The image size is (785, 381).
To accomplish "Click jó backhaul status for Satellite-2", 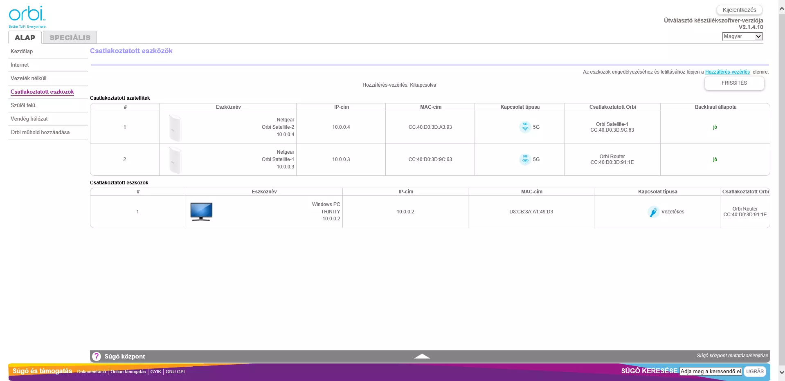I will 715,127.
